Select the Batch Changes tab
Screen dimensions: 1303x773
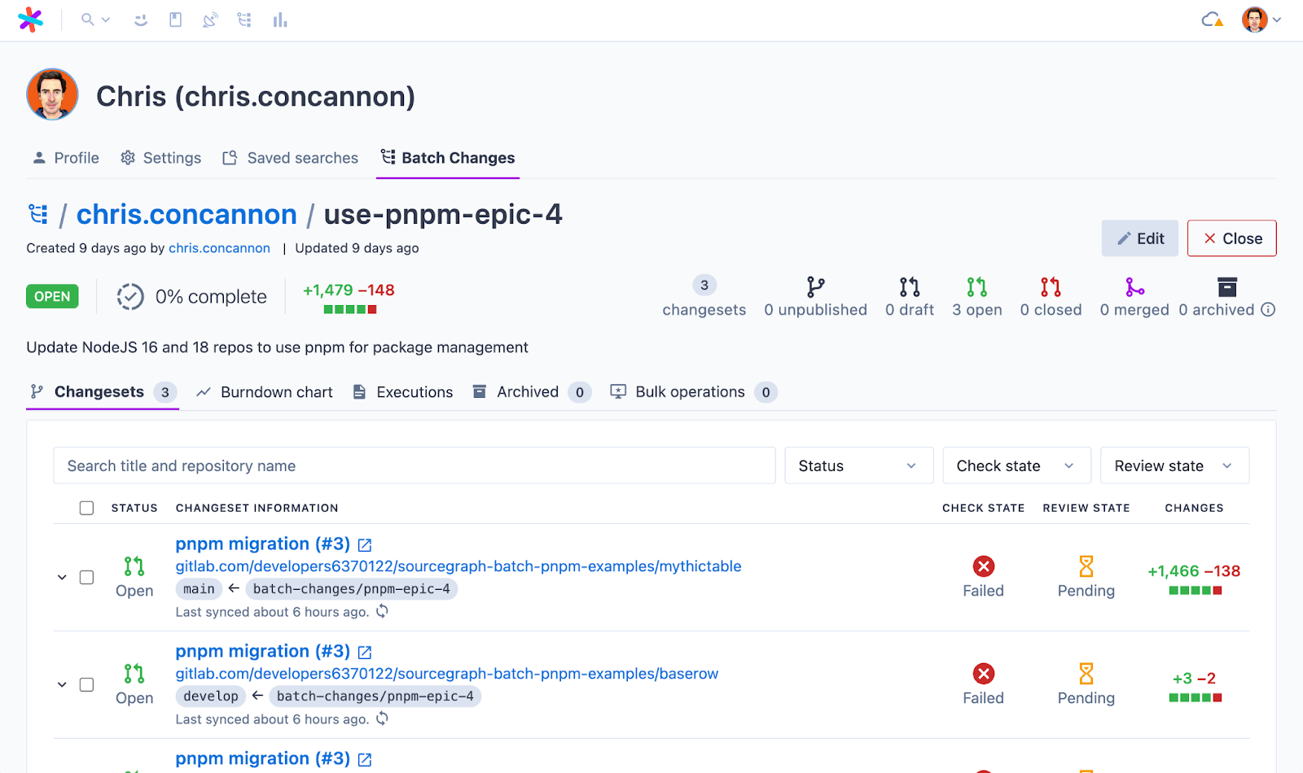tap(448, 158)
